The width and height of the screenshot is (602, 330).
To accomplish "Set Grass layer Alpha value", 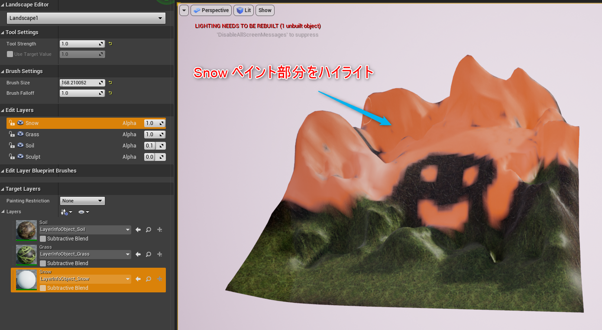I will point(155,135).
